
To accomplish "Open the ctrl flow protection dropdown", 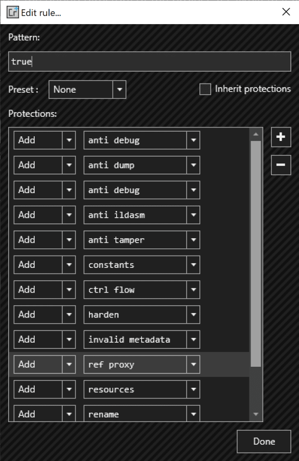I will [193, 289].
